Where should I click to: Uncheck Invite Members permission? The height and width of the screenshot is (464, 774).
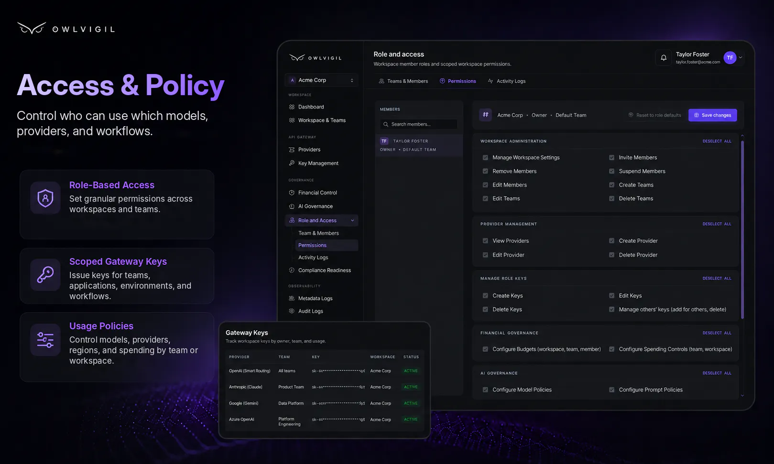click(611, 158)
